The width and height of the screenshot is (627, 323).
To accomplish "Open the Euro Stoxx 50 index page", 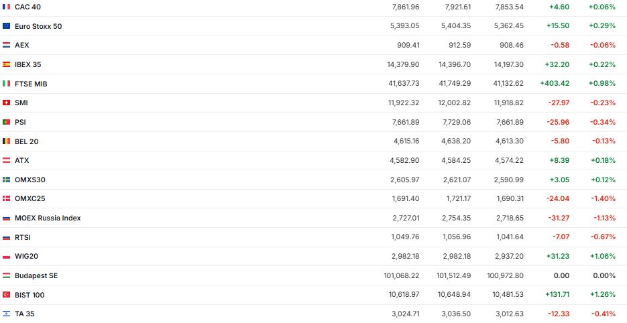I will (38, 26).
